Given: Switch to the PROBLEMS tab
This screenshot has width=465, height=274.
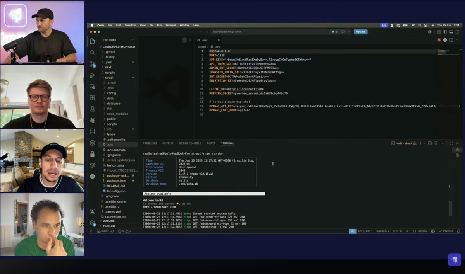Looking at the screenshot, I should (150, 143).
